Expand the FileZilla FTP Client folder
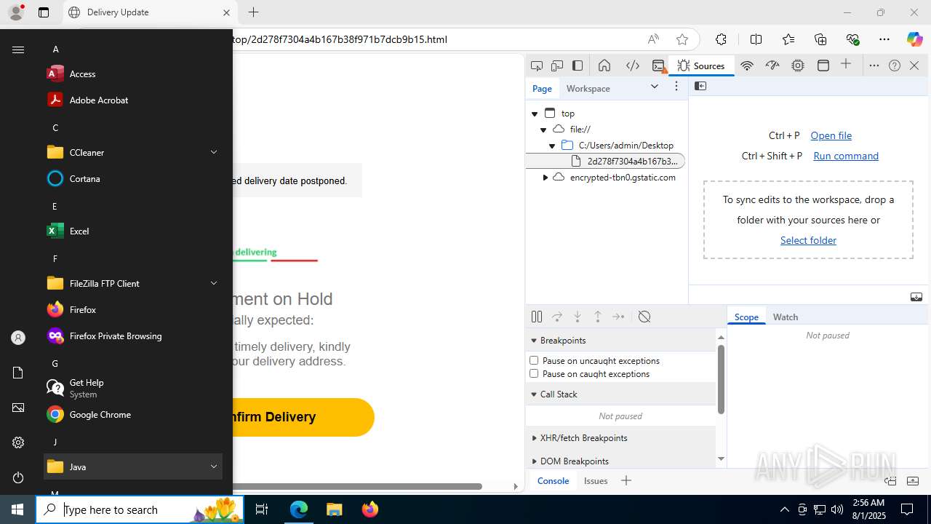 pyautogui.click(x=132, y=283)
